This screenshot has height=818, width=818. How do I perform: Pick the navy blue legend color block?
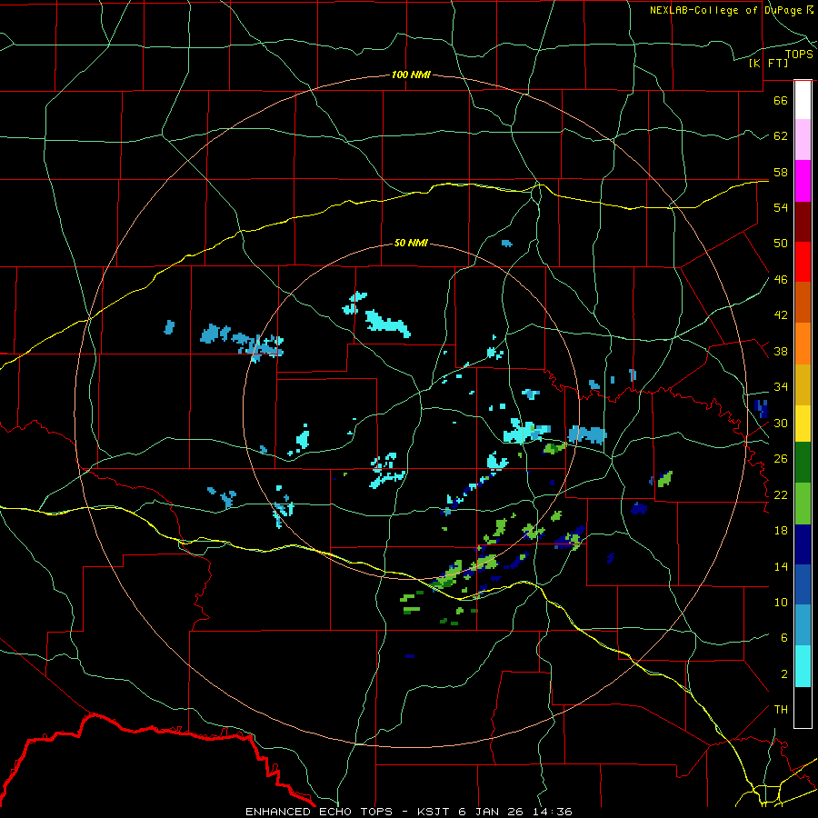coord(803,544)
